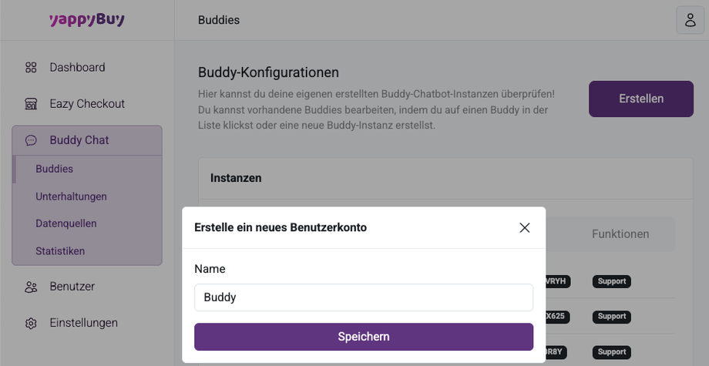Screen dimensions: 709x366
Task: Click the Speichern button
Action: coord(363,337)
